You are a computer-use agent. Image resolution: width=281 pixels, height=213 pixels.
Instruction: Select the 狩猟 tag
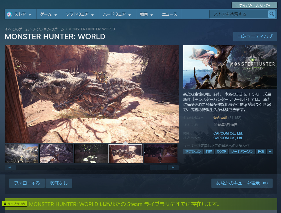209,151
